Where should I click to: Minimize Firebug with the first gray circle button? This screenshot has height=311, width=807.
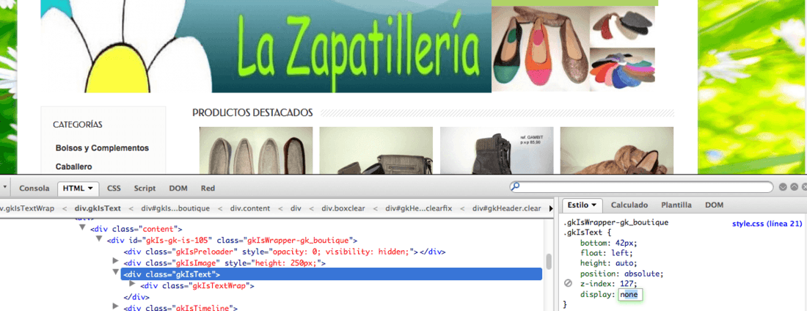(782, 188)
